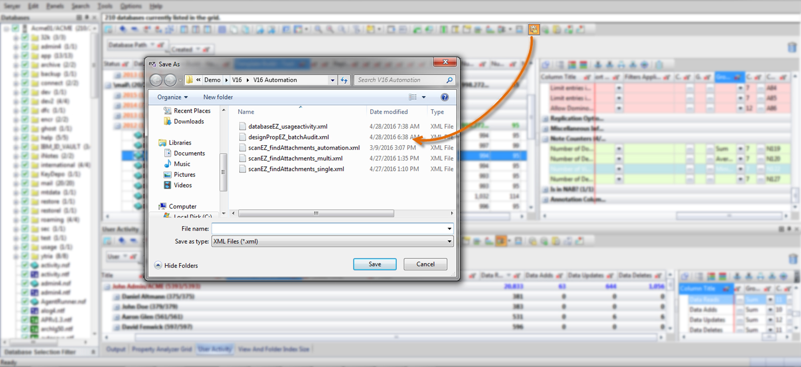Screen dimensions: 801x367
Task: Sort files by Date modified column
Action: (388, 112)
